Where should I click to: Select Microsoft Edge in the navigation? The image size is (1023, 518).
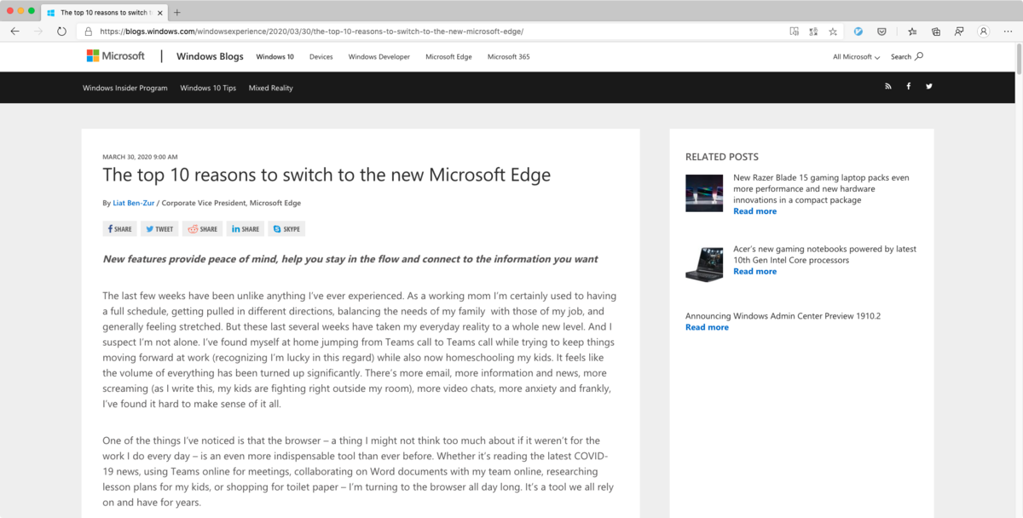[x=448, y=57]
